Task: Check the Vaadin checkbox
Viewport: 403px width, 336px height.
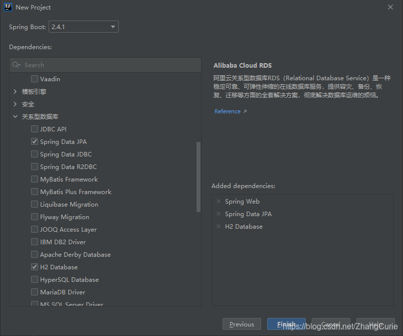Action: pos(35,79)
